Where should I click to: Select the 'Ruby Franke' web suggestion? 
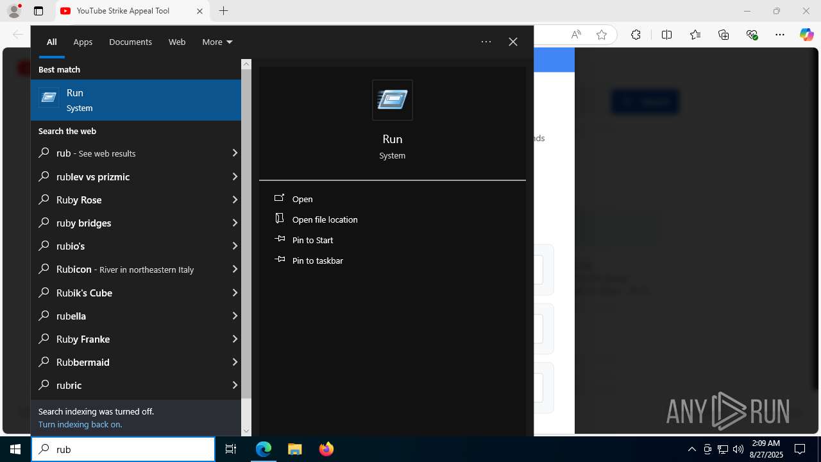point(136,339)
